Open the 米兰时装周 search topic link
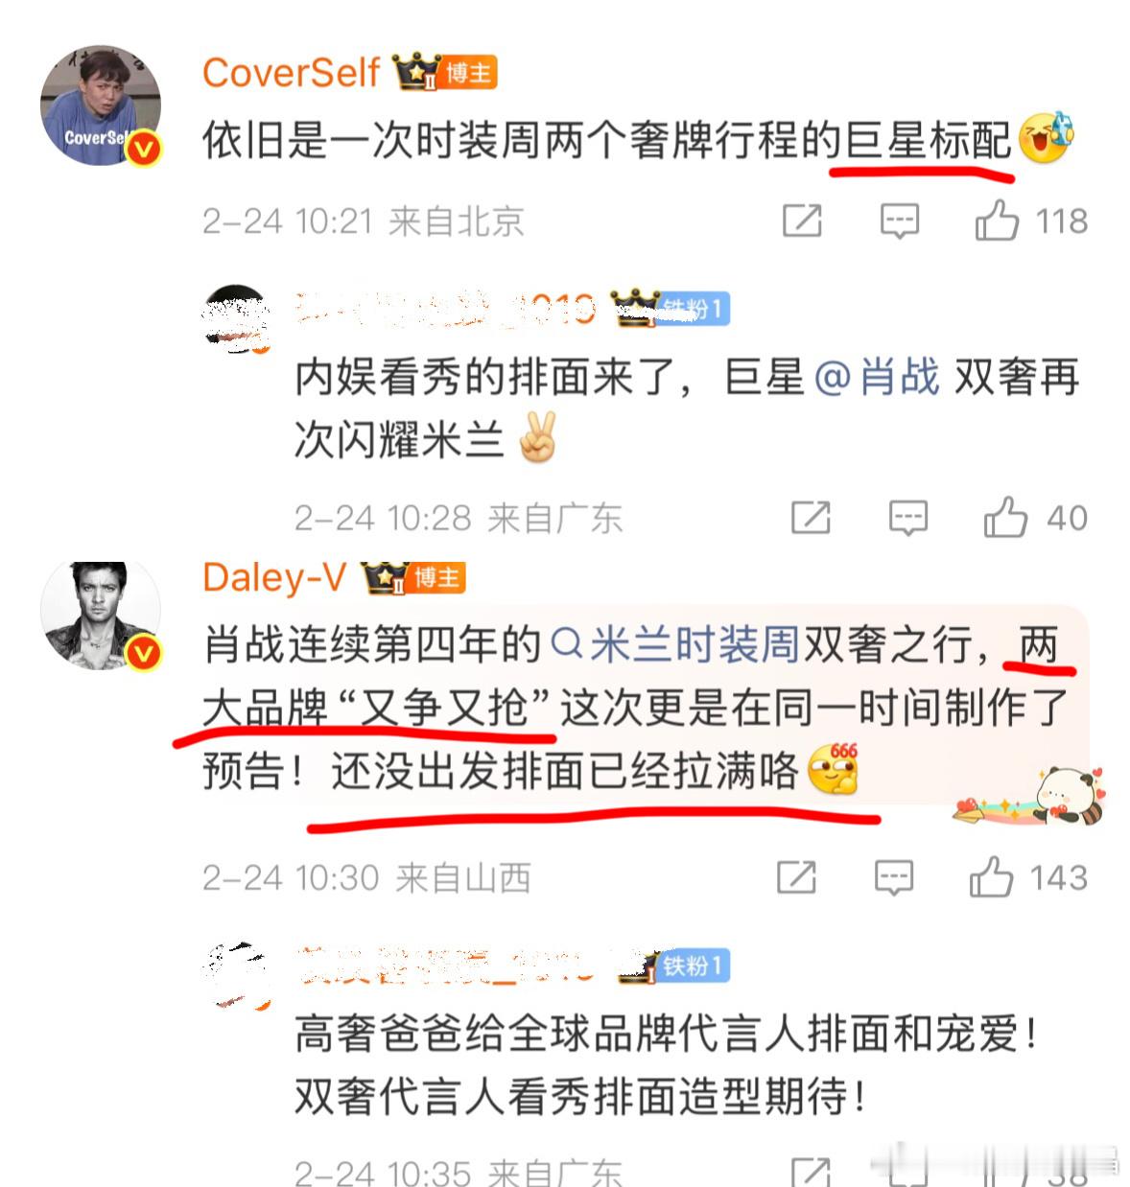The width and height of the screenshot is (1130, 1187). 675,644
